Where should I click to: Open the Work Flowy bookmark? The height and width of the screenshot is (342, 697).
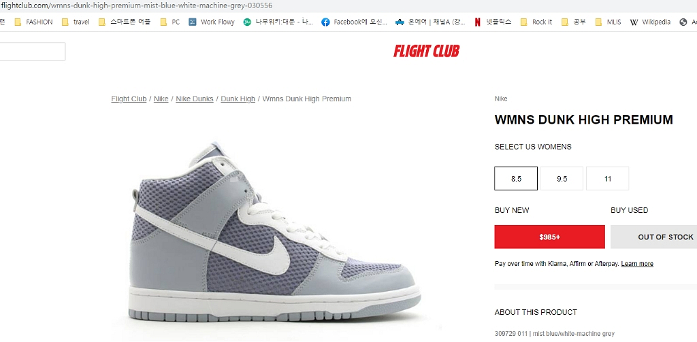coord(212,22)
